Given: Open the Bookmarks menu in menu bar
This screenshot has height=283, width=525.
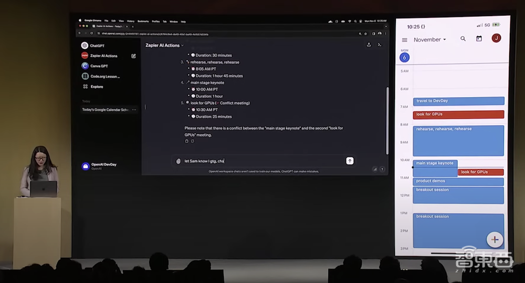Looking at the screenshot, I should click(x=142, y=22).
